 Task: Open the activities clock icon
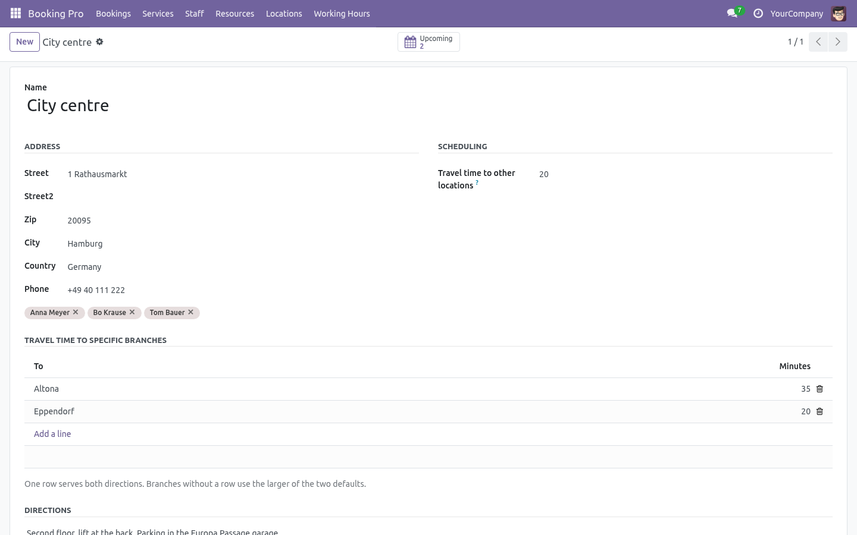tap(758, 13)
